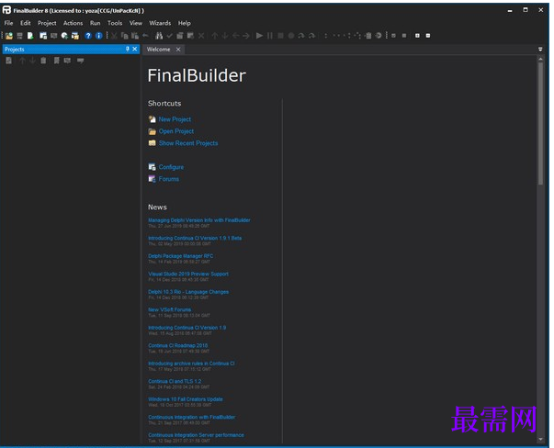Image resolution: width=554 pixels, height=448 pixels.
Task: Open the Edit menu
Action: click(26, 23)
